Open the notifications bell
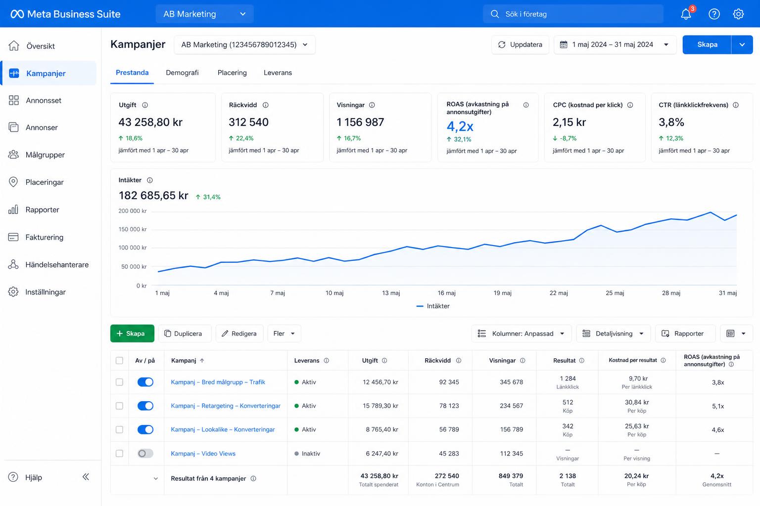This screenshot has height=506, width=760. (686, 14)
